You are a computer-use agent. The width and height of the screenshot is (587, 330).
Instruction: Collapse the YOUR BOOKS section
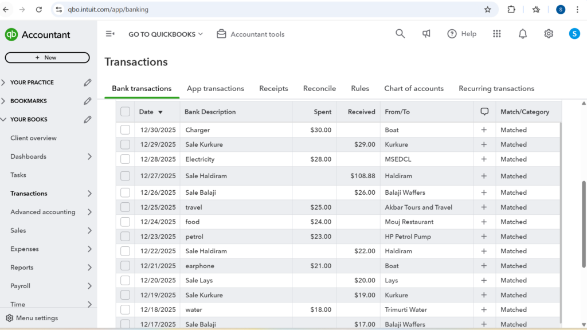[3, 119]
